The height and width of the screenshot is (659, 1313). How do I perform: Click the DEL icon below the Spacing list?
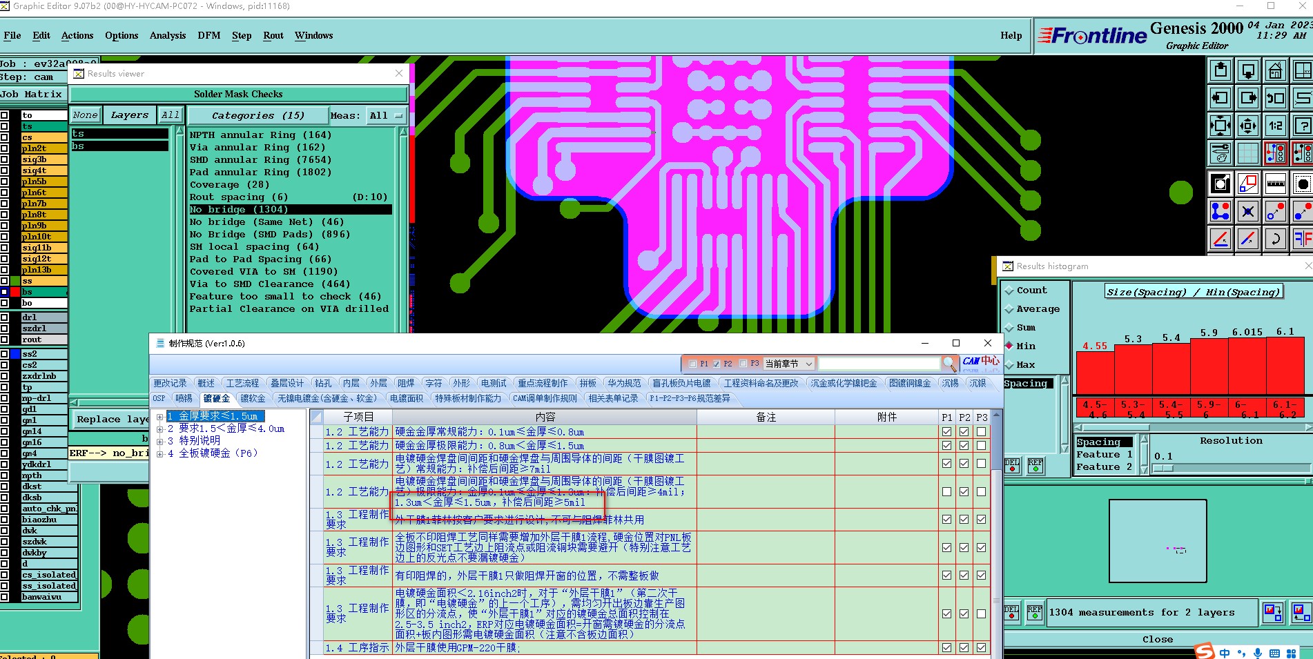point(1011,466)
